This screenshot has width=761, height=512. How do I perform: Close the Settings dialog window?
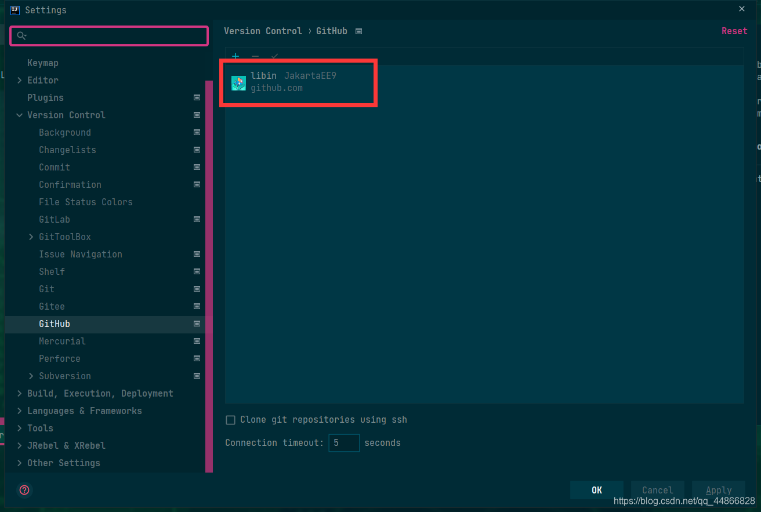tap(742, 9)
